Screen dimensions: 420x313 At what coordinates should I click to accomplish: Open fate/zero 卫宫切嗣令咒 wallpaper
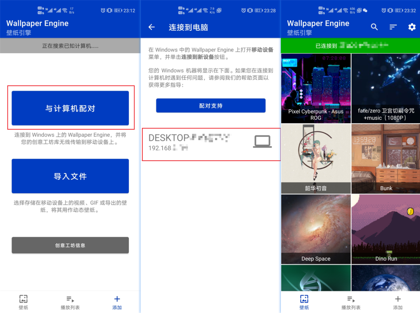point(386,88)
